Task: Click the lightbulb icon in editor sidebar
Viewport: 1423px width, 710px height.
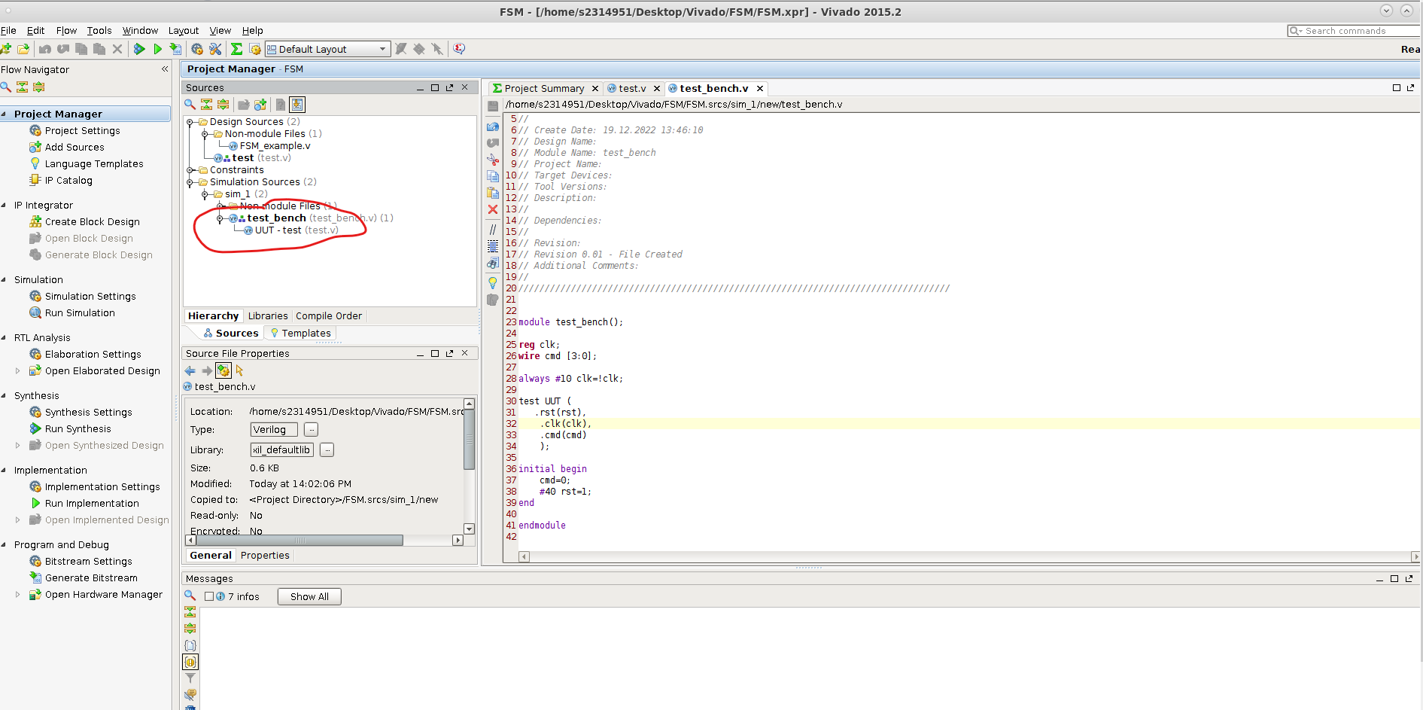Action: coord(493,283)
